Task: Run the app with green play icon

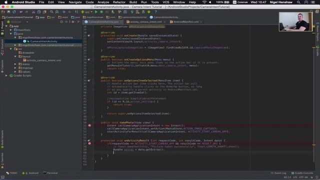Action: pyautogui.click(x=96, y=12)
